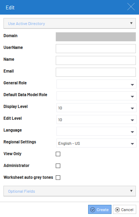Click the checkmark icon on Create button

pyautogui.click(x=93, y=210)
